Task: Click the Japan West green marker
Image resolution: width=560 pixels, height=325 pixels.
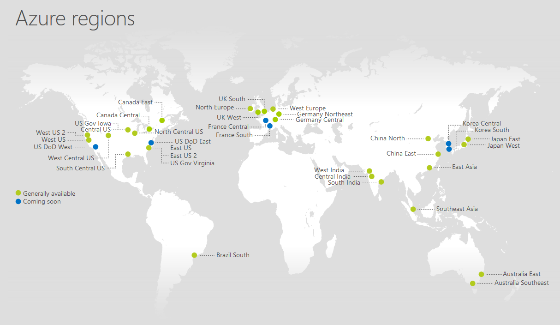Action: pos(464,144)
